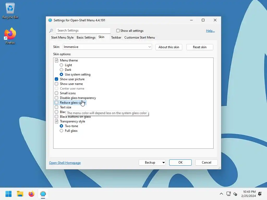Image resolution: width=267 pixels, height=200 pixels.
Task: Open the clock showing 10:43 PM
Action: [x=248, y=194]
